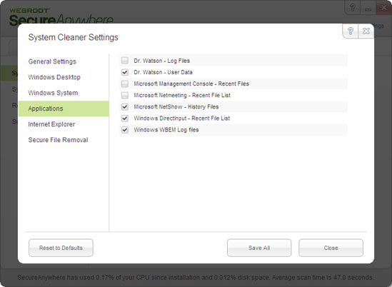Viewport: 392px width, 287px height.
Task: Click the 'Dr. Watson - User Data' label
Action: pos(164,72)
